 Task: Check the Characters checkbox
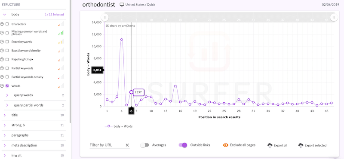pos(7,24)
